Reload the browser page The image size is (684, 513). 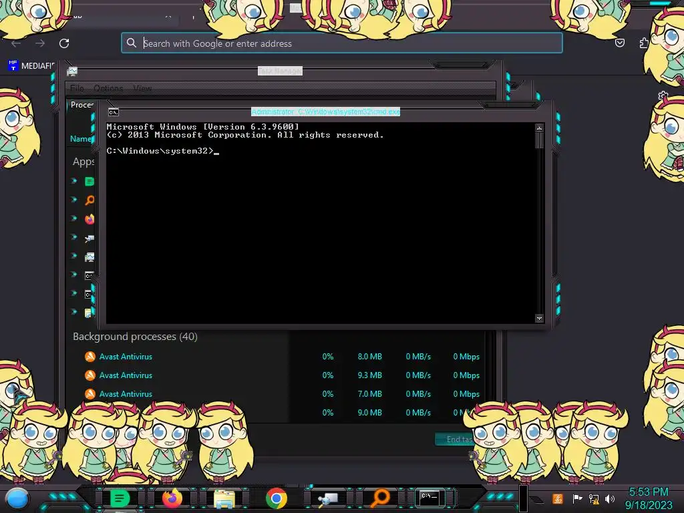pyautogui.click(x=64, y=43)
